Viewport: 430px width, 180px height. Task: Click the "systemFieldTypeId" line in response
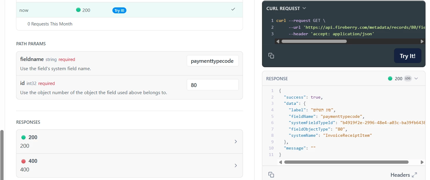[x=357, y=123]
